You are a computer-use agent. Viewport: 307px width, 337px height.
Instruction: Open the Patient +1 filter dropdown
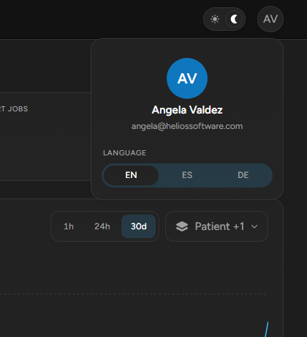coord(216,226)
